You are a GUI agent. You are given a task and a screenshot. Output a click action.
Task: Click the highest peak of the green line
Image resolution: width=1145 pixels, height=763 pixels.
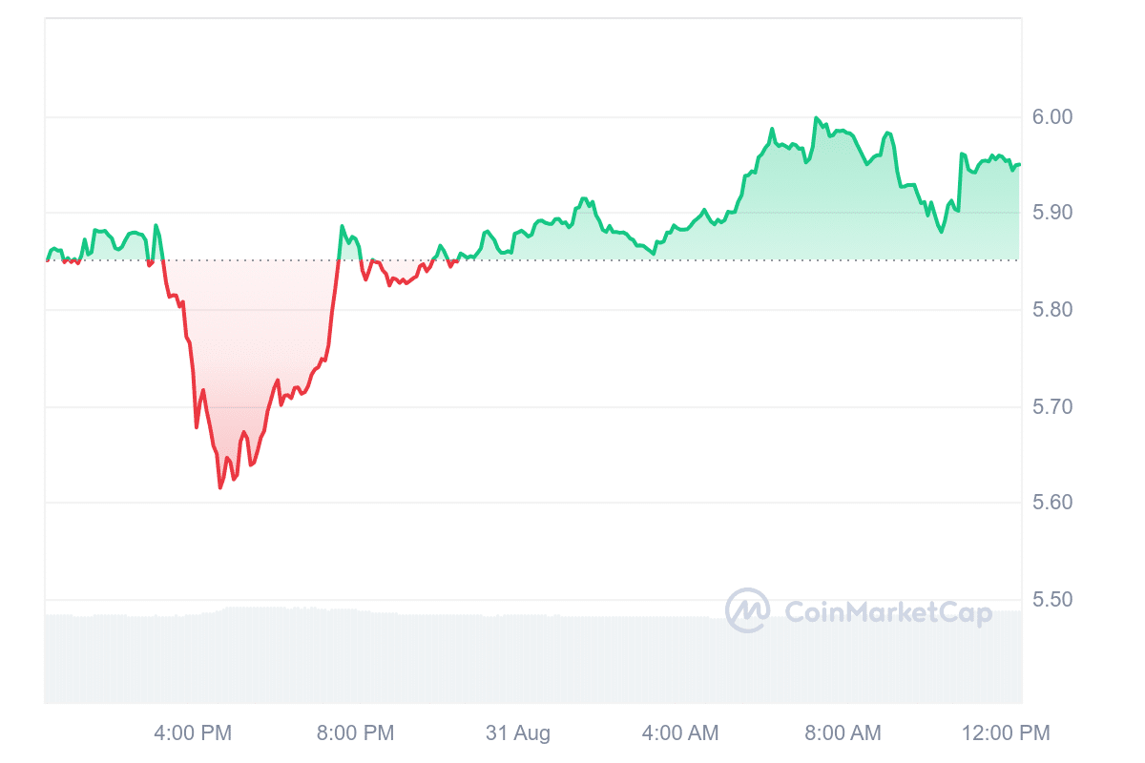pos(816,118)
